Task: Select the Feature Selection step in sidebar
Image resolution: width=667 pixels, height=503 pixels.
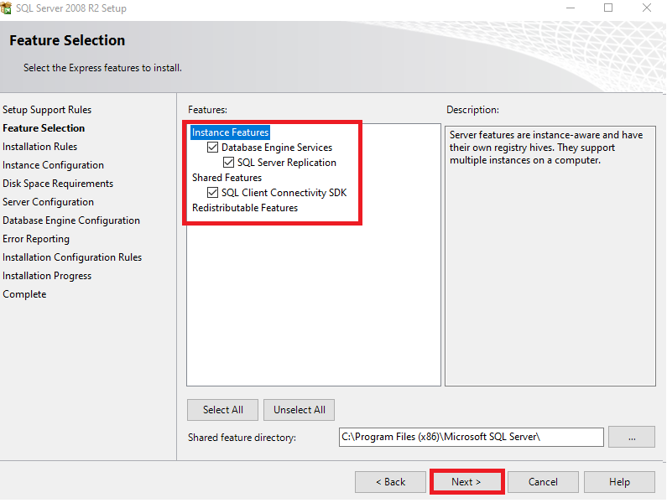Action: [44, 128]
